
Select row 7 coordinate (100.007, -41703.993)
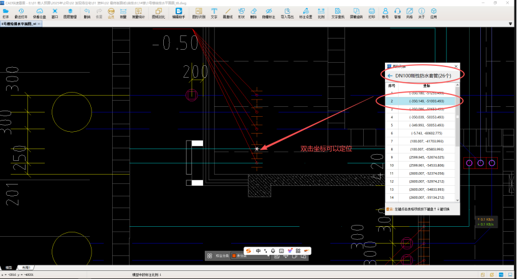click(420, 141)
